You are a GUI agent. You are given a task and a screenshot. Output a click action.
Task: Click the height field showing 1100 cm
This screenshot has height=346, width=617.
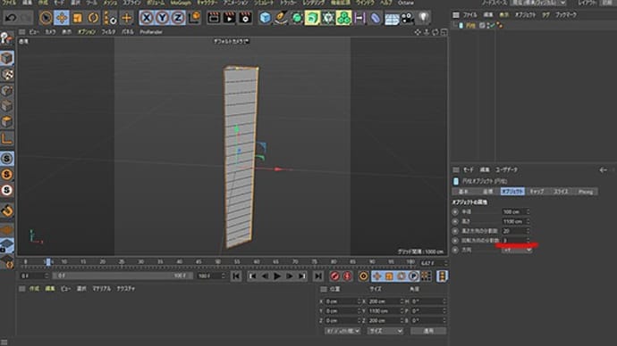click(515, 221)
